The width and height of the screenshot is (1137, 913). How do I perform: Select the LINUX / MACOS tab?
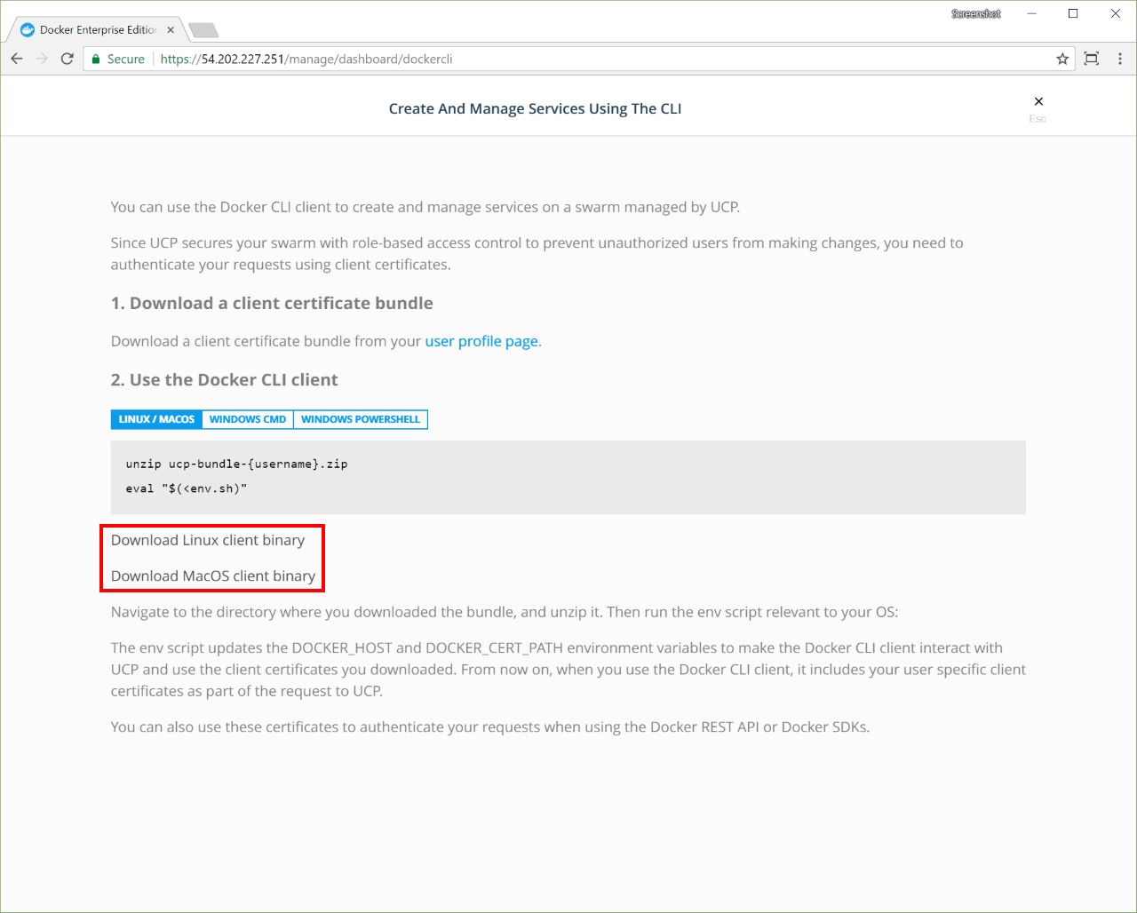click(x=156, y=419)
